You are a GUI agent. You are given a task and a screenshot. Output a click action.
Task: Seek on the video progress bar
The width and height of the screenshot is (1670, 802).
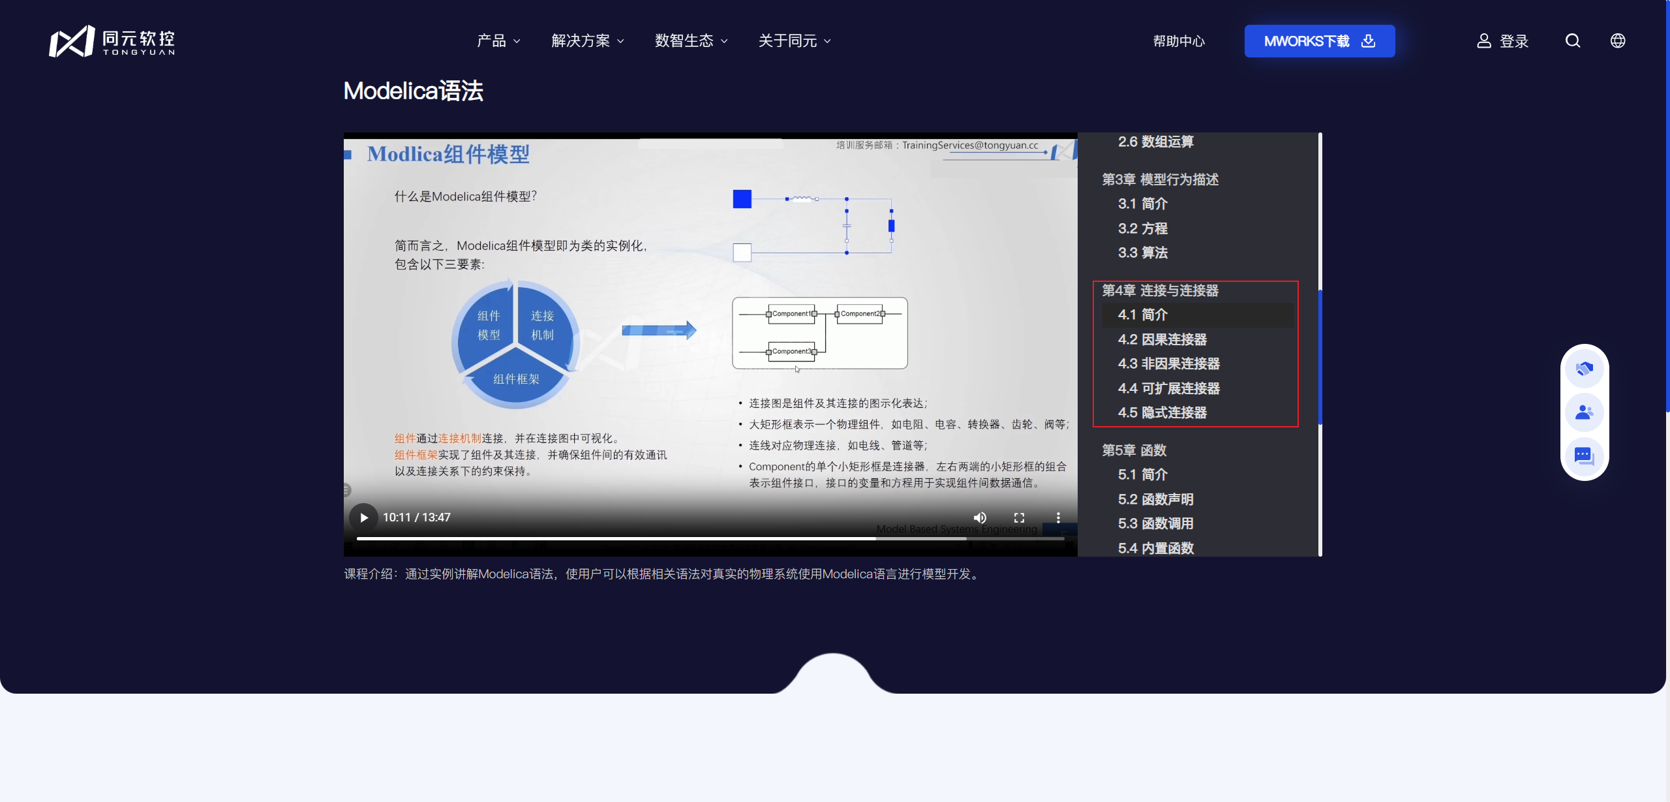(x=710, y=538)
